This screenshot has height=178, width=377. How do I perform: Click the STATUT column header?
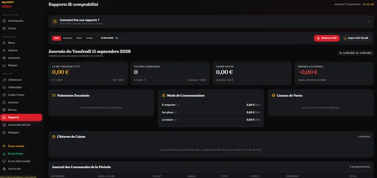[x=254, y=176]
